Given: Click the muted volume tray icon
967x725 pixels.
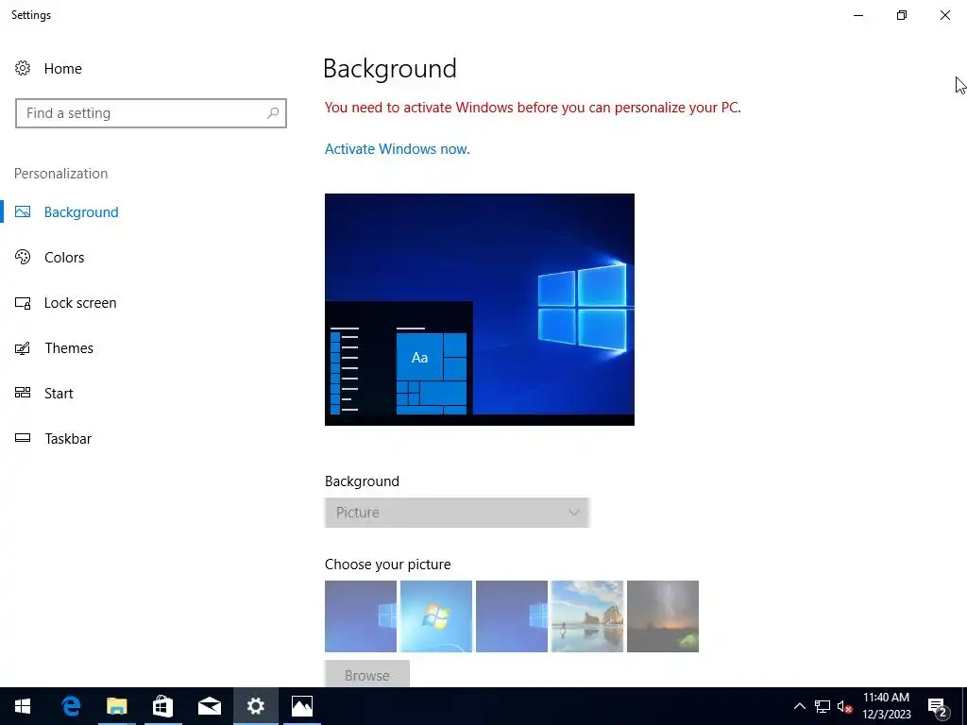Looking at the screenshot, I should tap(844, 706).
